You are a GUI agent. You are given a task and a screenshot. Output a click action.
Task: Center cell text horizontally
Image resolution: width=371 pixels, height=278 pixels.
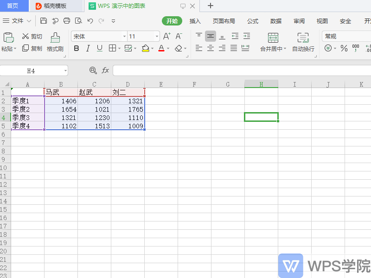211,48
